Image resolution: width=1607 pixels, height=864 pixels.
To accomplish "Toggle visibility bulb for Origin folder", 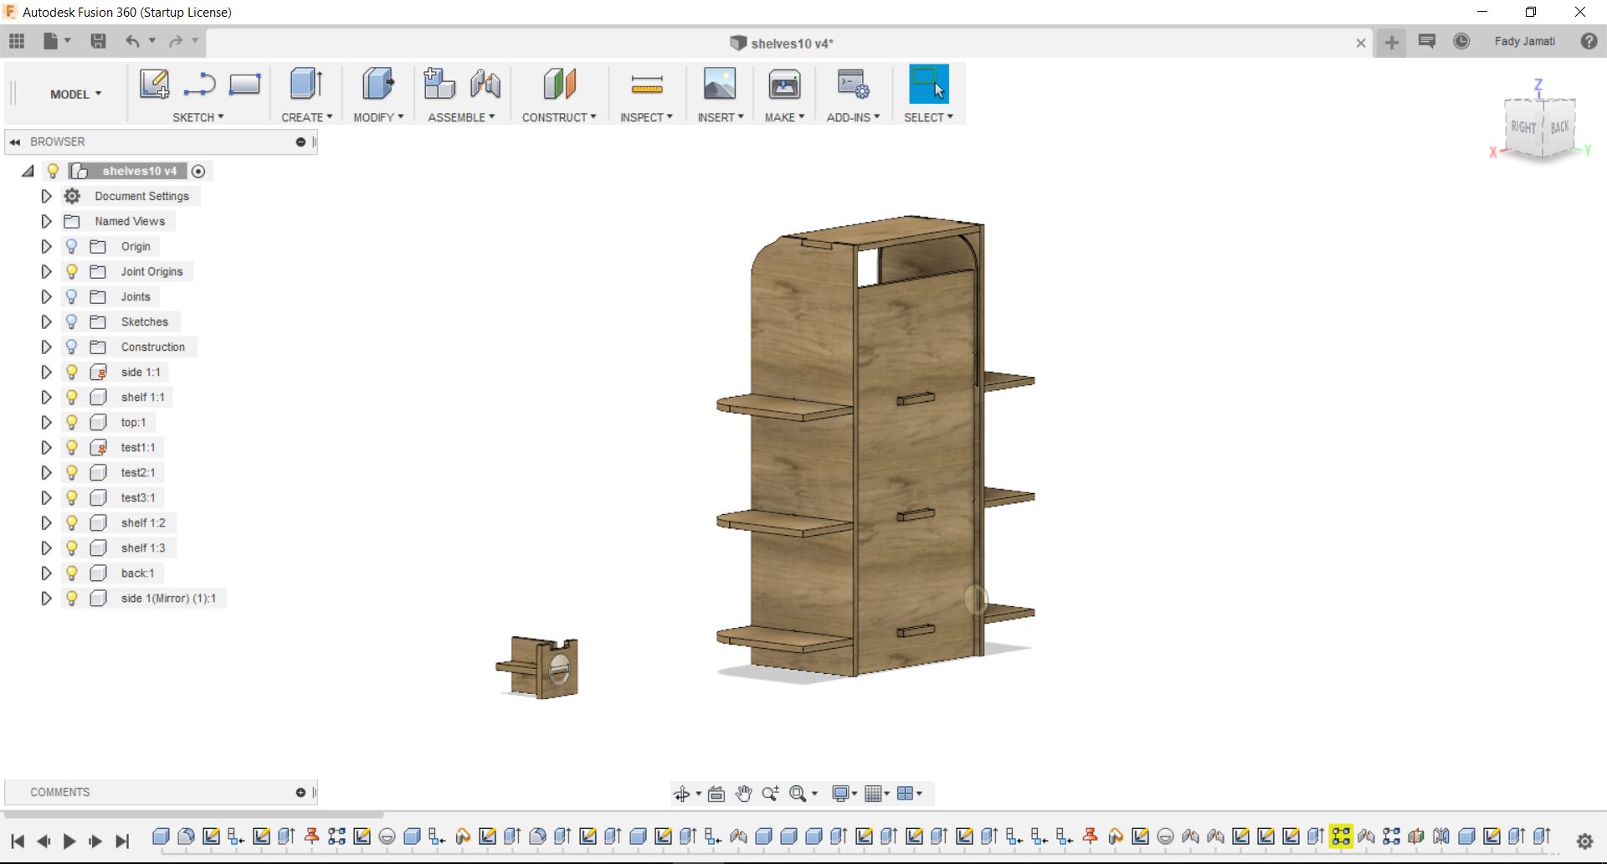I will pyautogui.click(x=72, y=246).
